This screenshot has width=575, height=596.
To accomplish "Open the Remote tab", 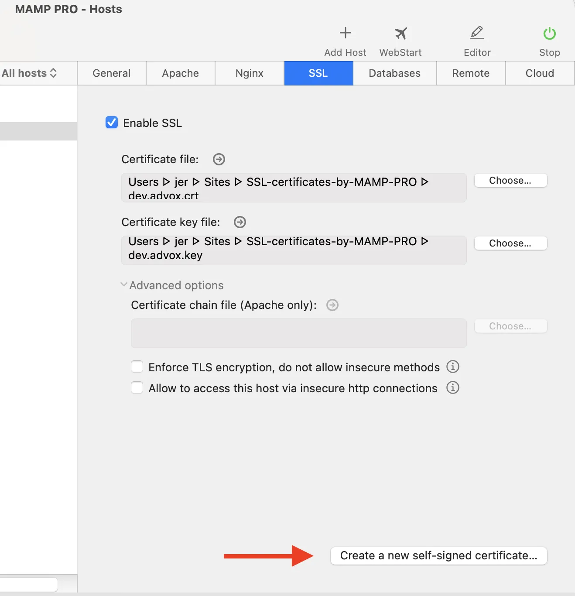I will pyautogui.click(x=471, y=73).
